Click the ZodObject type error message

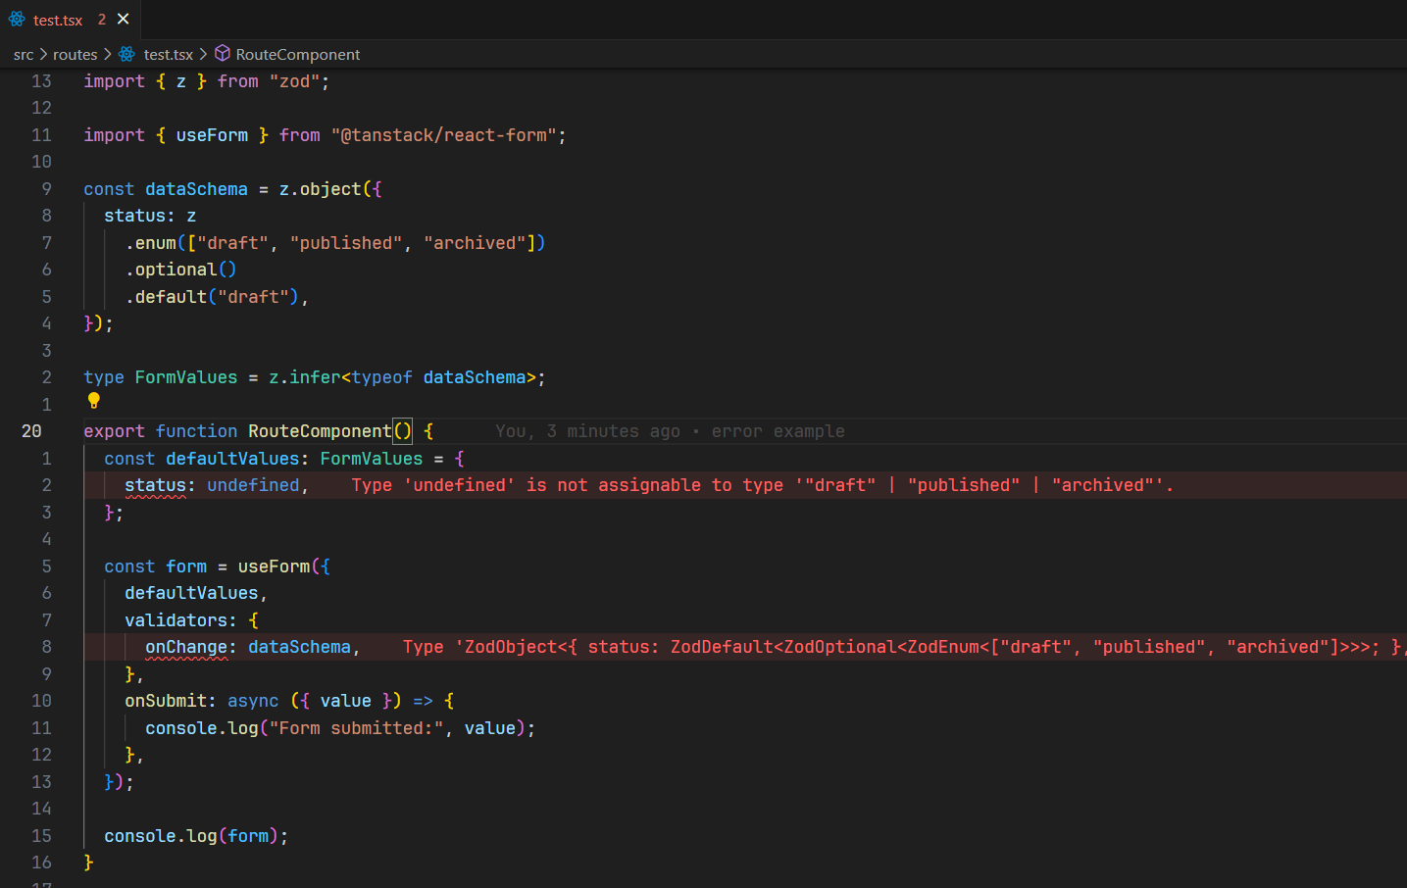[x=904, y=647]
